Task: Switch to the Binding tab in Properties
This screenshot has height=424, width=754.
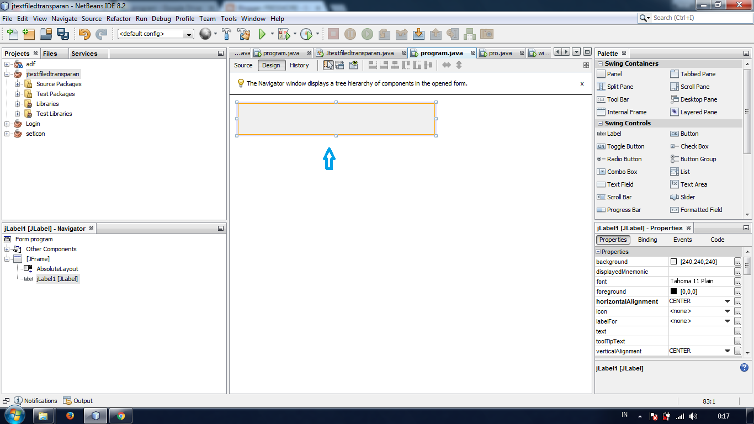Action: (x=647, y=240)
